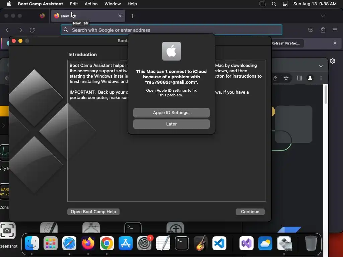Click Boot Camp Assistant icon in Dock
The image size is (343, 257).
pos(284,243)
